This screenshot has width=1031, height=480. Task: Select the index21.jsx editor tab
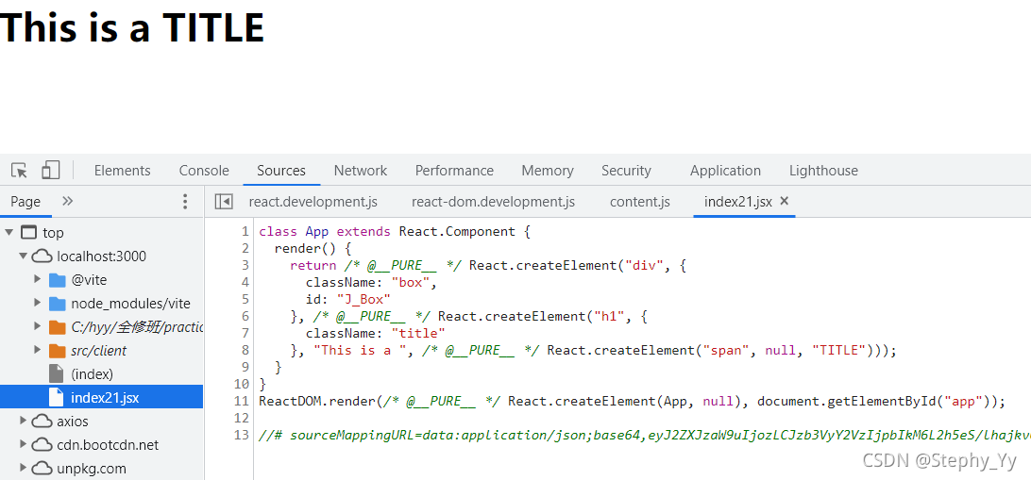click(737, 202)
